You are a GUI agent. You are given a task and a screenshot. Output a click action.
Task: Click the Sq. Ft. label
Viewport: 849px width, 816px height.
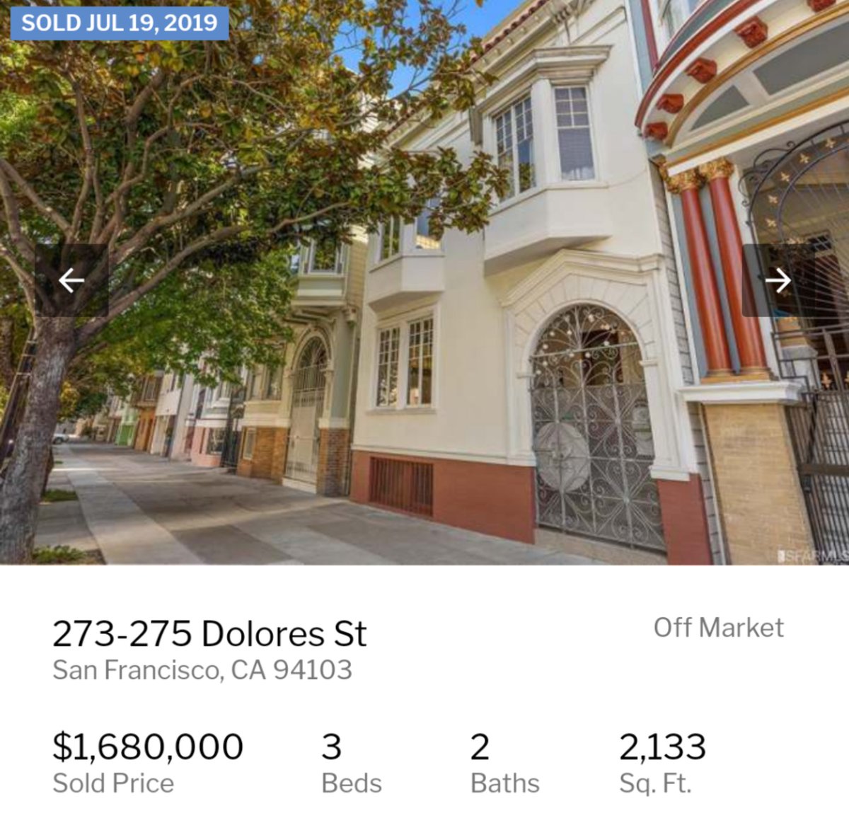(x=655, y=784)
